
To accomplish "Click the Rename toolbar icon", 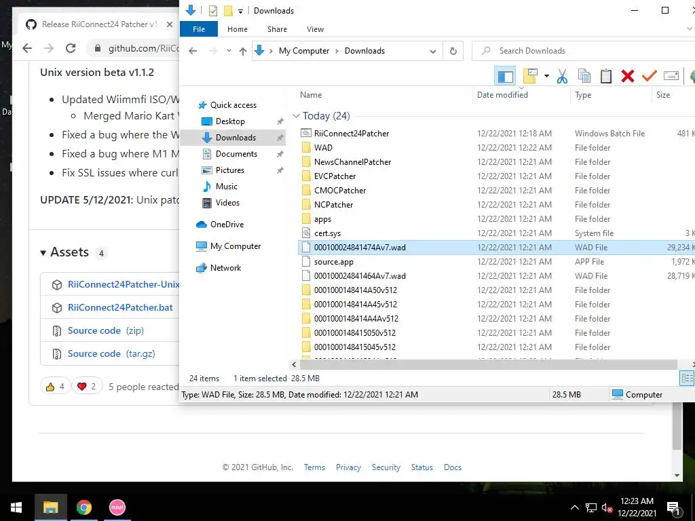I will coord(671,76).
